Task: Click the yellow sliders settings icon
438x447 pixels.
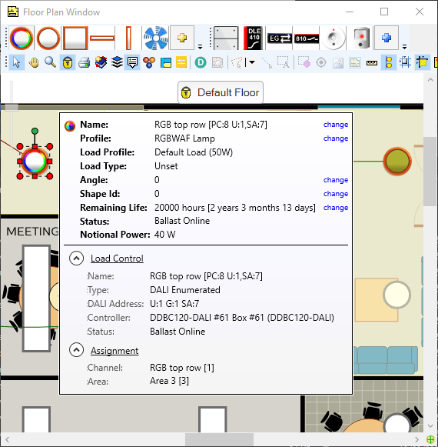Action: [181, 62]
